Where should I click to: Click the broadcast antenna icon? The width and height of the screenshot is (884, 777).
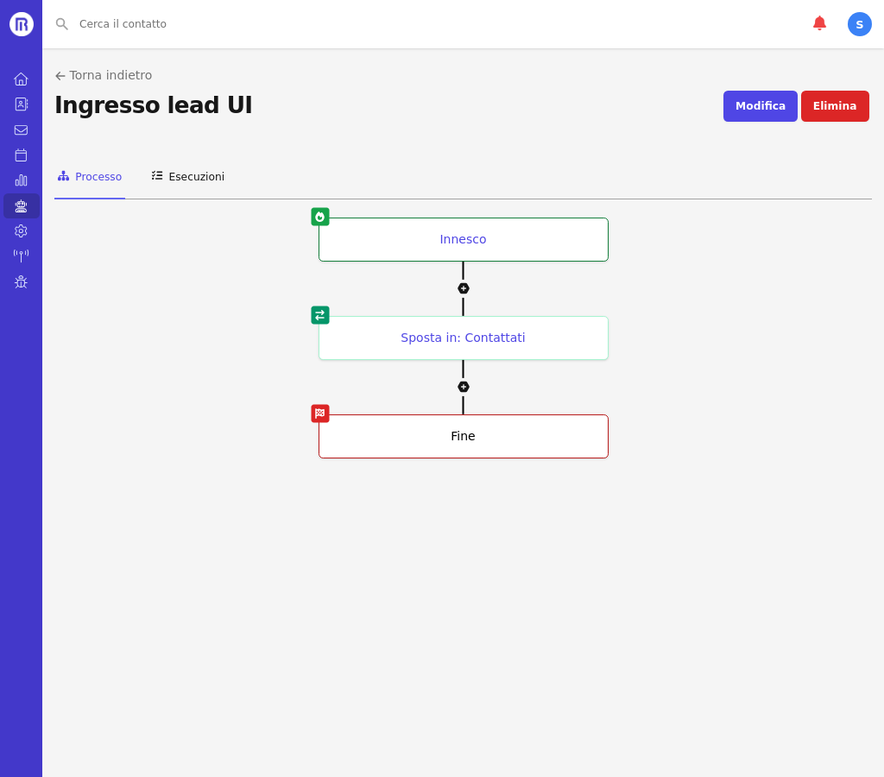(x=21, y=256)
